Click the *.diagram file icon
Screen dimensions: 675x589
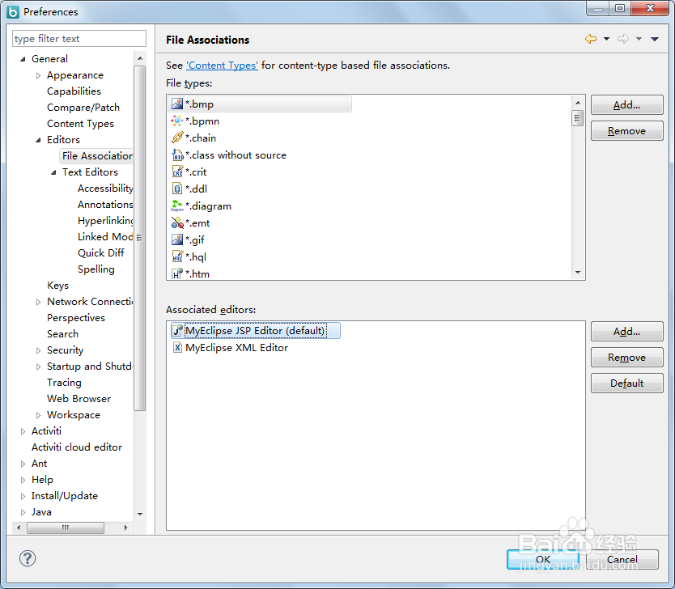click(177, 206)
